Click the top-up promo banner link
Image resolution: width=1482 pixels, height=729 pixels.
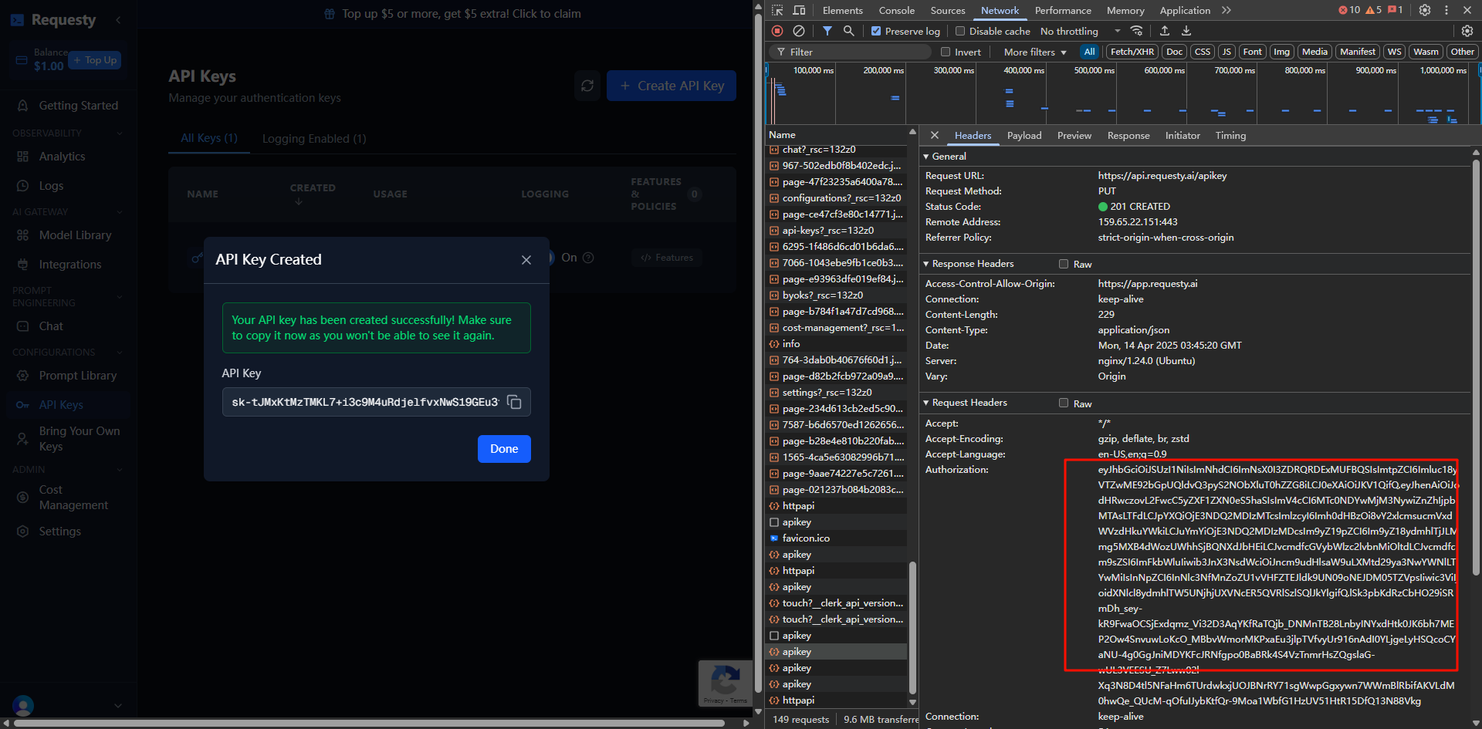452,14
